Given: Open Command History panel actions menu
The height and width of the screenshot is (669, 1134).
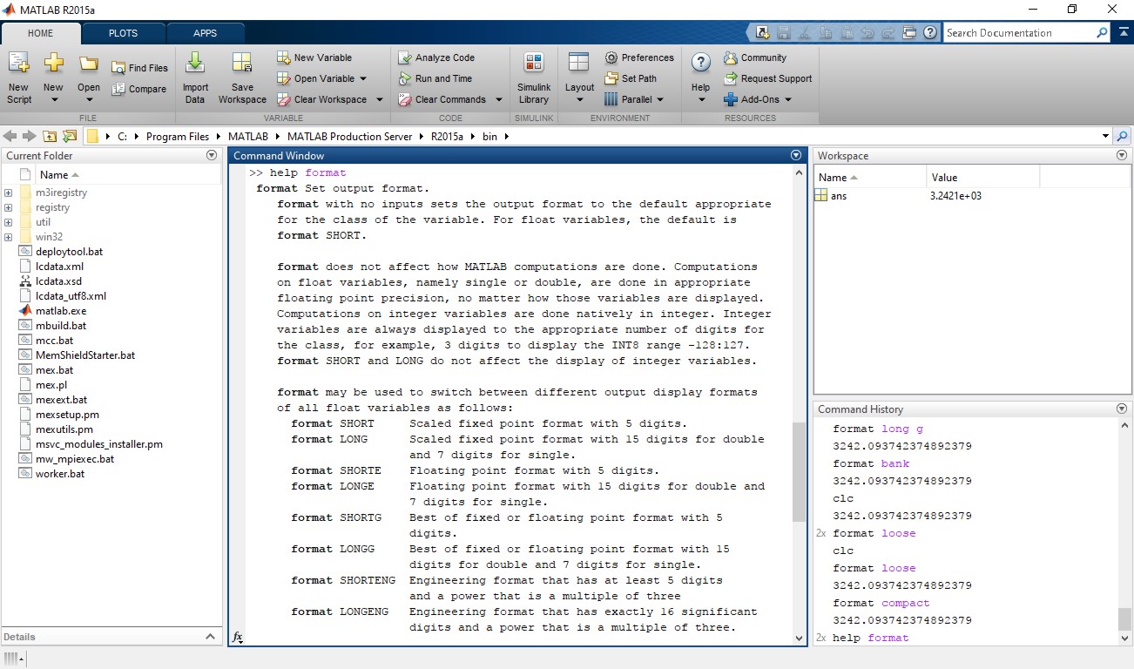Looking at the screenshot, I should 1122,409.
